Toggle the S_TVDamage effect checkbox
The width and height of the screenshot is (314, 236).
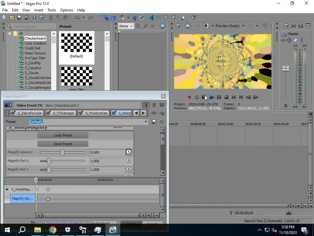(x=48, y=113)
